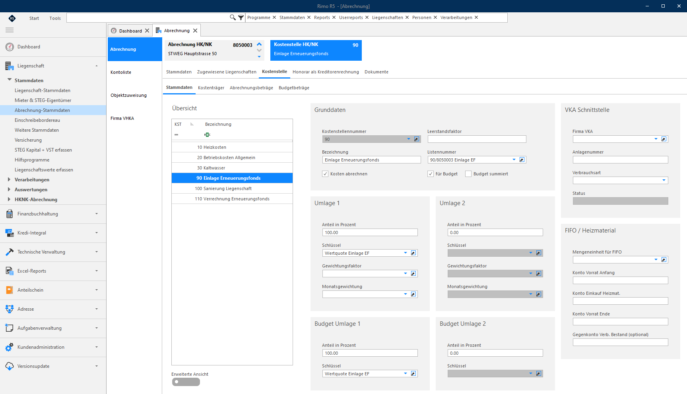Viewport: 687px width, 394px height.
Task: Open Umlage 1 Monatsgewichtung dropdown
Action: (x=406, y=294)
